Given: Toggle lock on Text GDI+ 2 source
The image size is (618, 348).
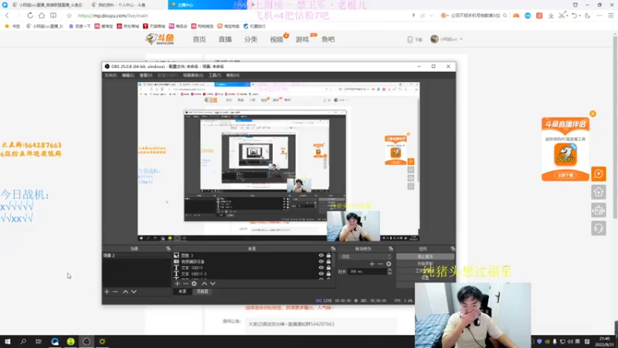Looking at the screenshot, I should tap(328, 274).
